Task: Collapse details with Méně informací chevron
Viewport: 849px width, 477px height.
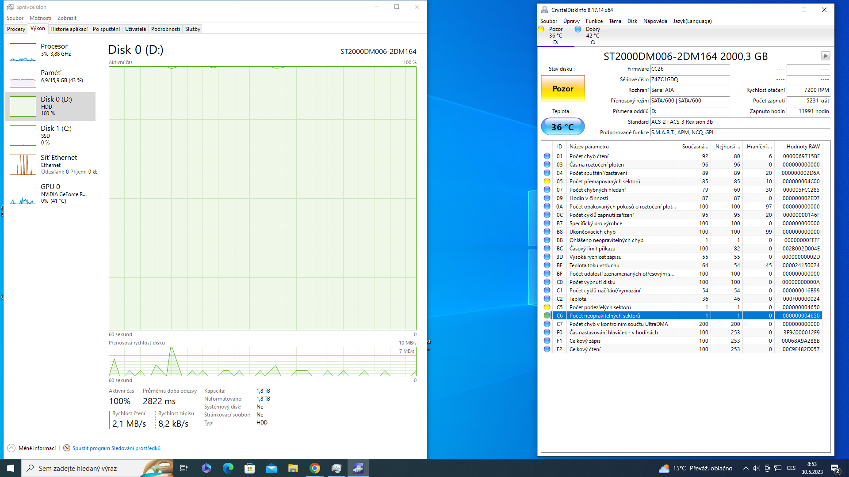Action: [11, 448]
